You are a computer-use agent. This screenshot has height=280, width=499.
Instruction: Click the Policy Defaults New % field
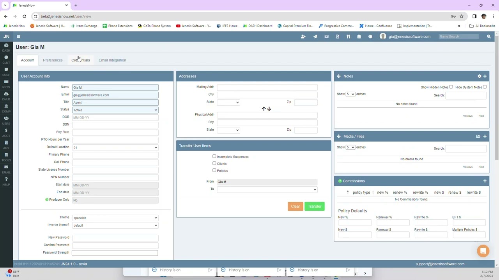tap(355, 223)
